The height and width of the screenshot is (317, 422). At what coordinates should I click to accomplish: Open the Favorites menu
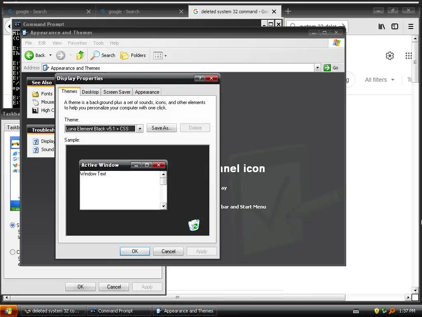[77, 43]
